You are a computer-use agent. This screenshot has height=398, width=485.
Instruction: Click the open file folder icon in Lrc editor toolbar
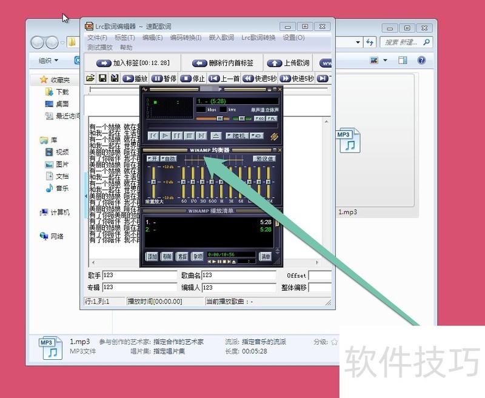(90, 78)
